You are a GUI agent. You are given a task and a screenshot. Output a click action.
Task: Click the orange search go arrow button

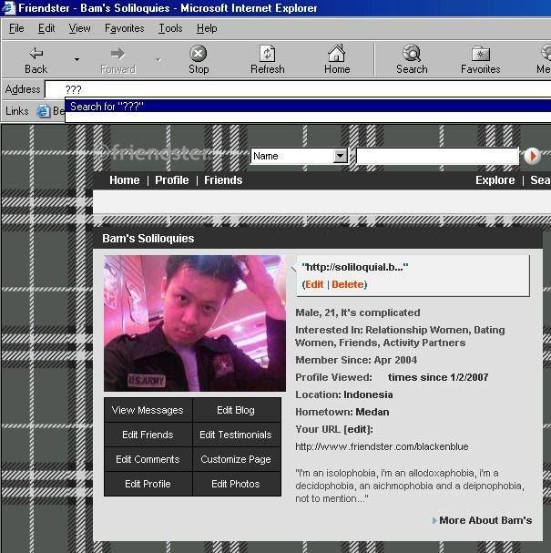pos(532,156)
